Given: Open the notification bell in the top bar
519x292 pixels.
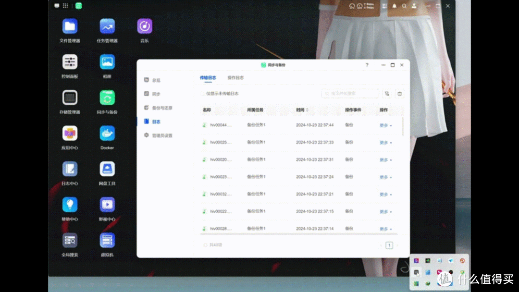Looking at the screenshot, I should point(394,6).
